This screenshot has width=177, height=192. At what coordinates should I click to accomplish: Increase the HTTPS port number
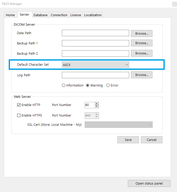pos(97,114)
